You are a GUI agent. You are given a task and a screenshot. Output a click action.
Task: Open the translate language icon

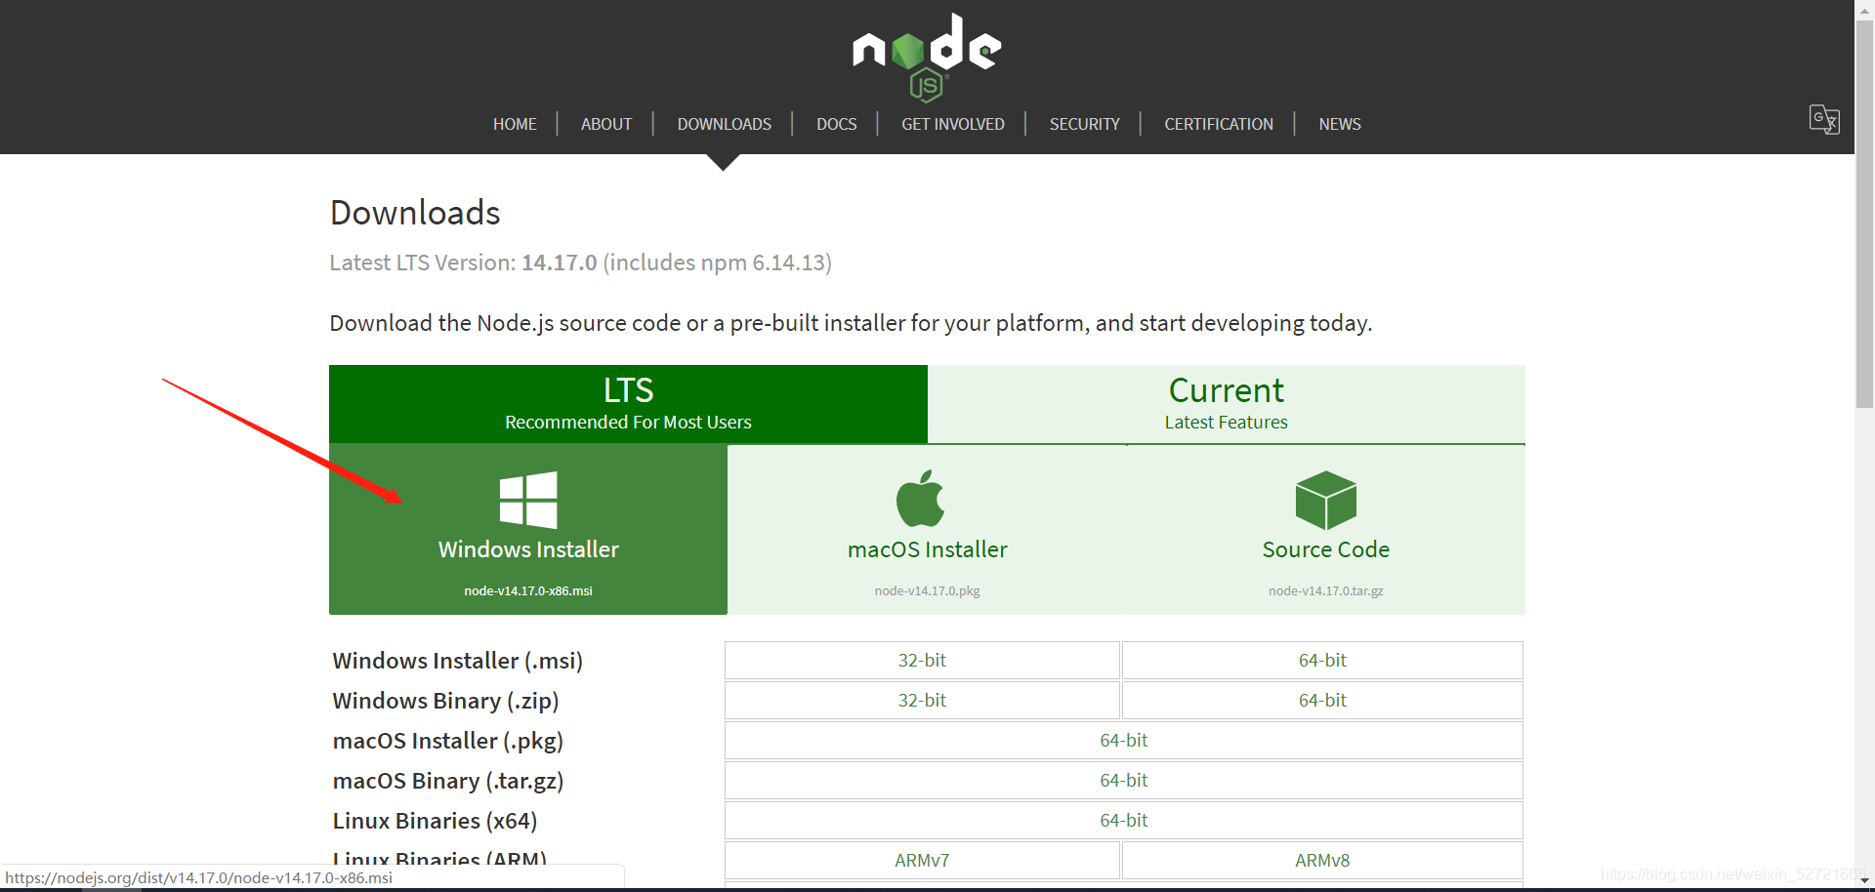tap(1824, 119)
